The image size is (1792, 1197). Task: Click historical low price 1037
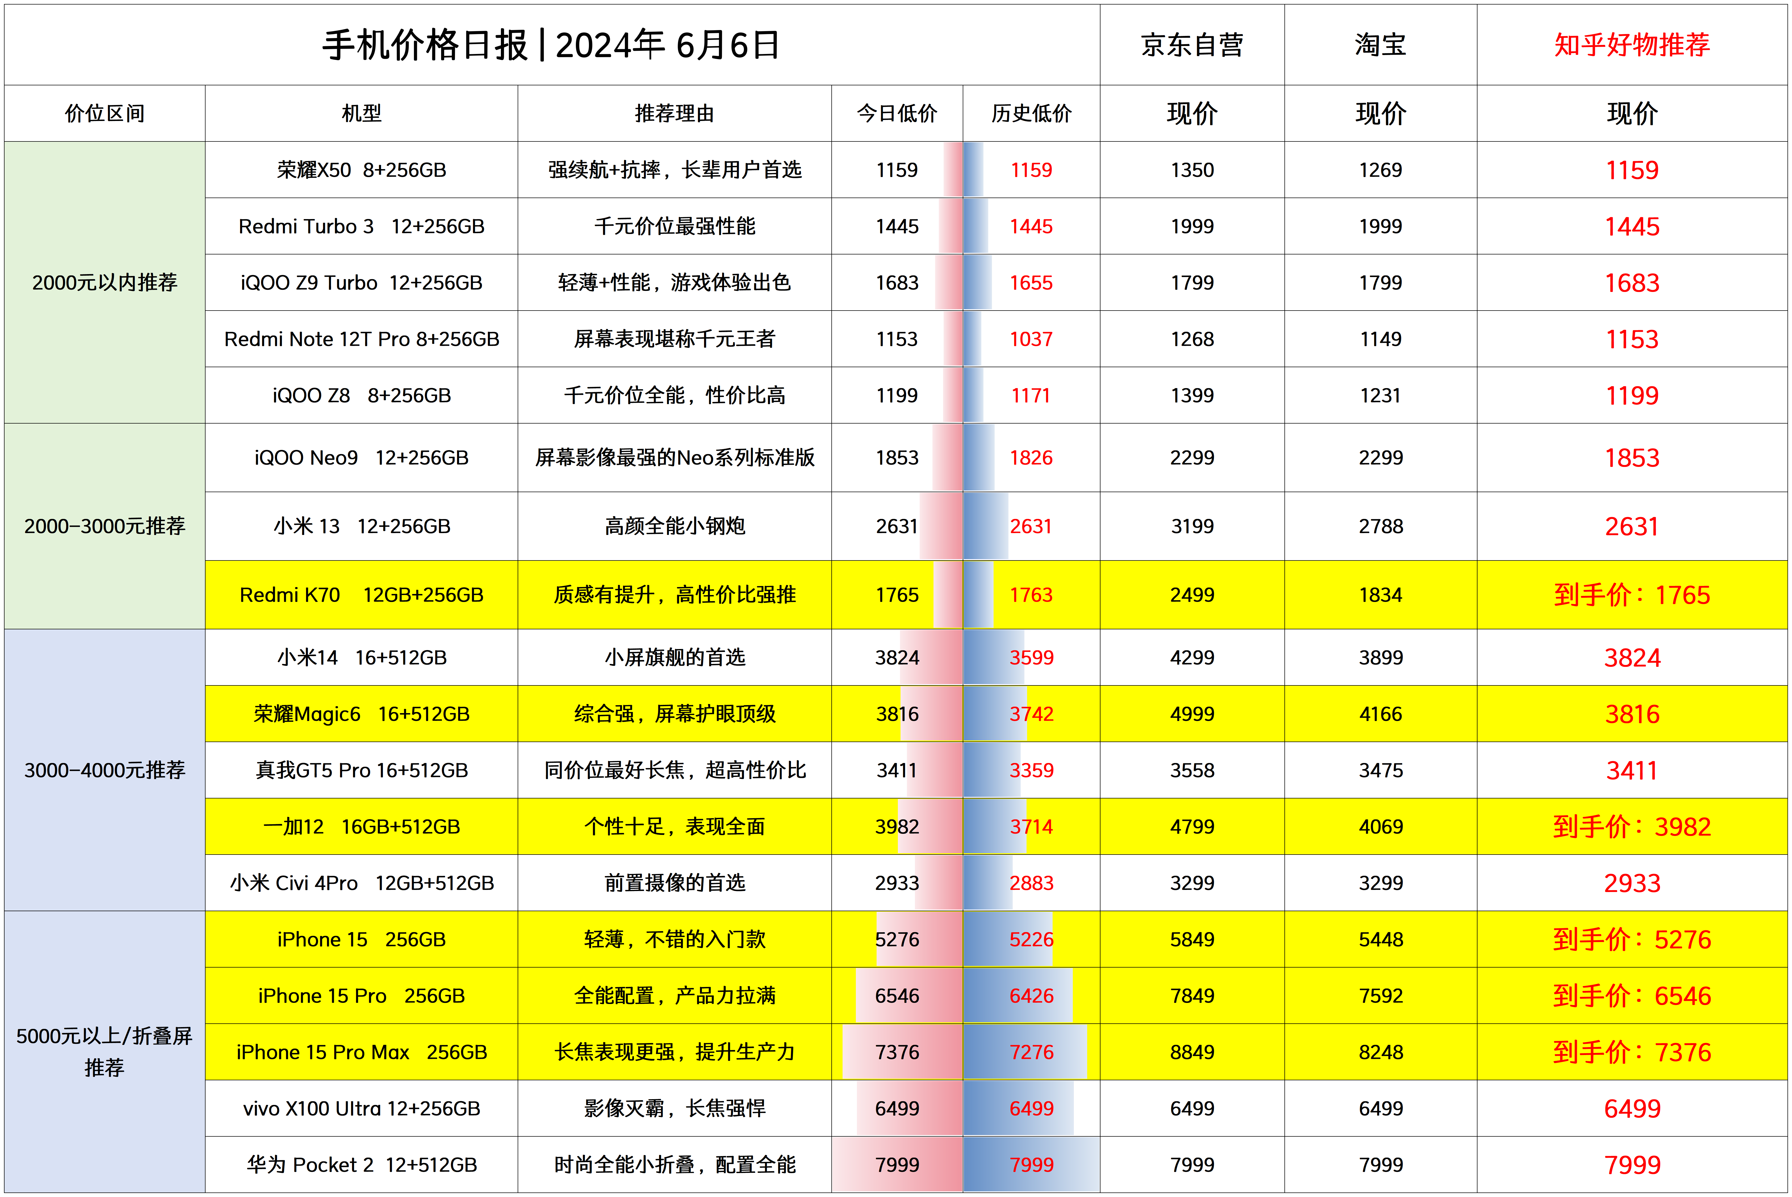pos(1031,339)
